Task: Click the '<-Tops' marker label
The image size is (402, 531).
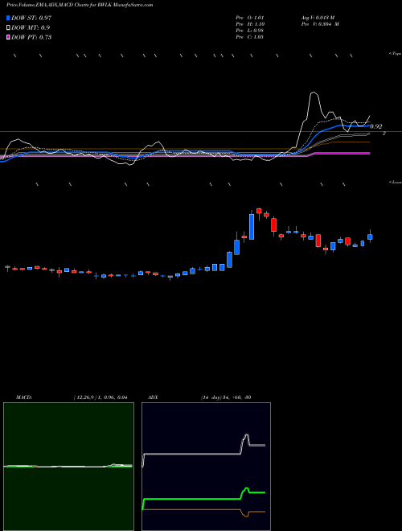Action: pos(396,54)
